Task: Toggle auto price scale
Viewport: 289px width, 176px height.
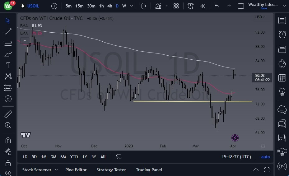Action: point(265,157)
